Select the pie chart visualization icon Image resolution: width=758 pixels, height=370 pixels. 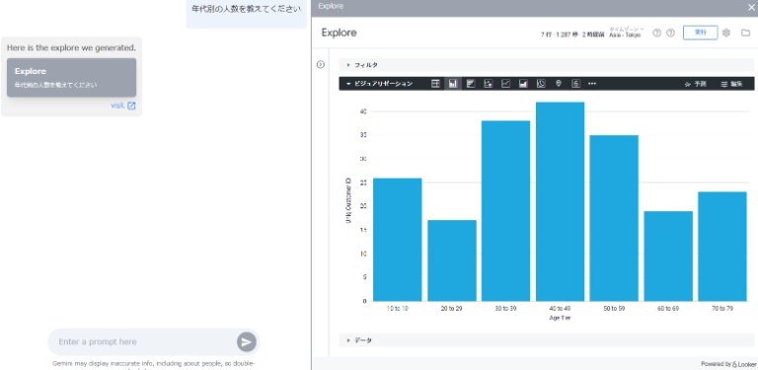coord(541,84)
